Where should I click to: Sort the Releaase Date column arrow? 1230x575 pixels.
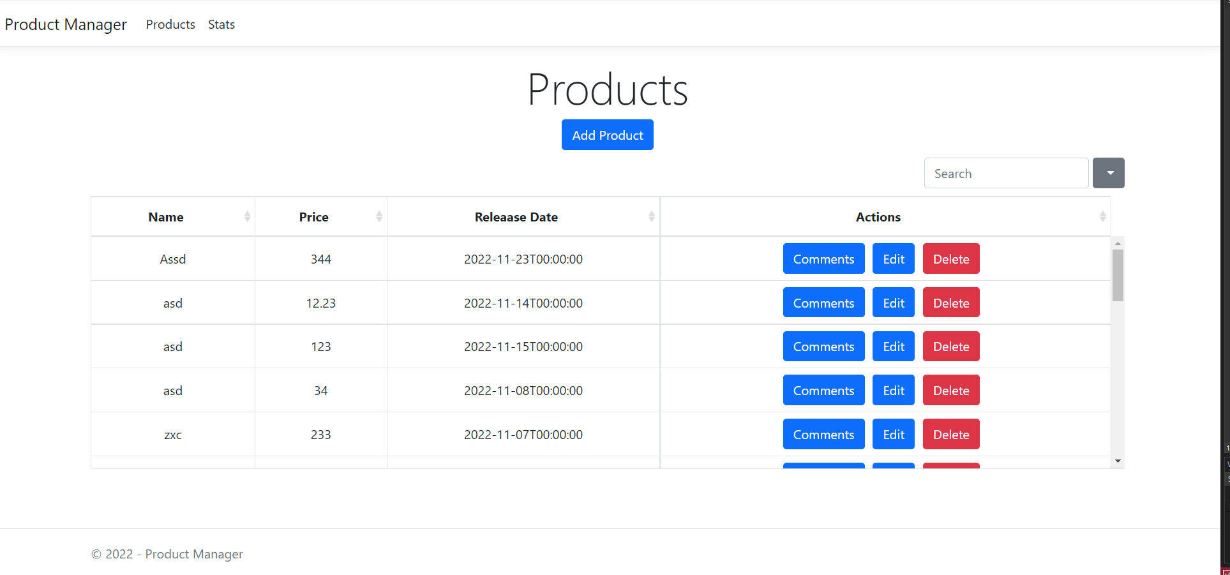point(652,216)
